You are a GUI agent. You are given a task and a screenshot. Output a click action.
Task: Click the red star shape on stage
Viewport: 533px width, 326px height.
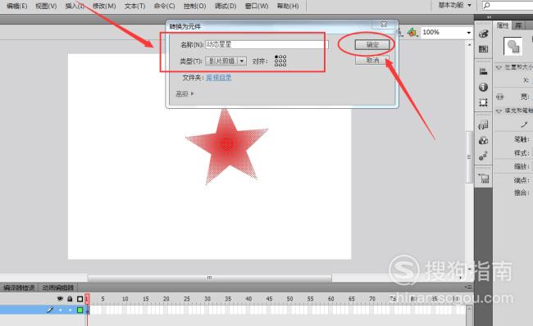(226, 146)
